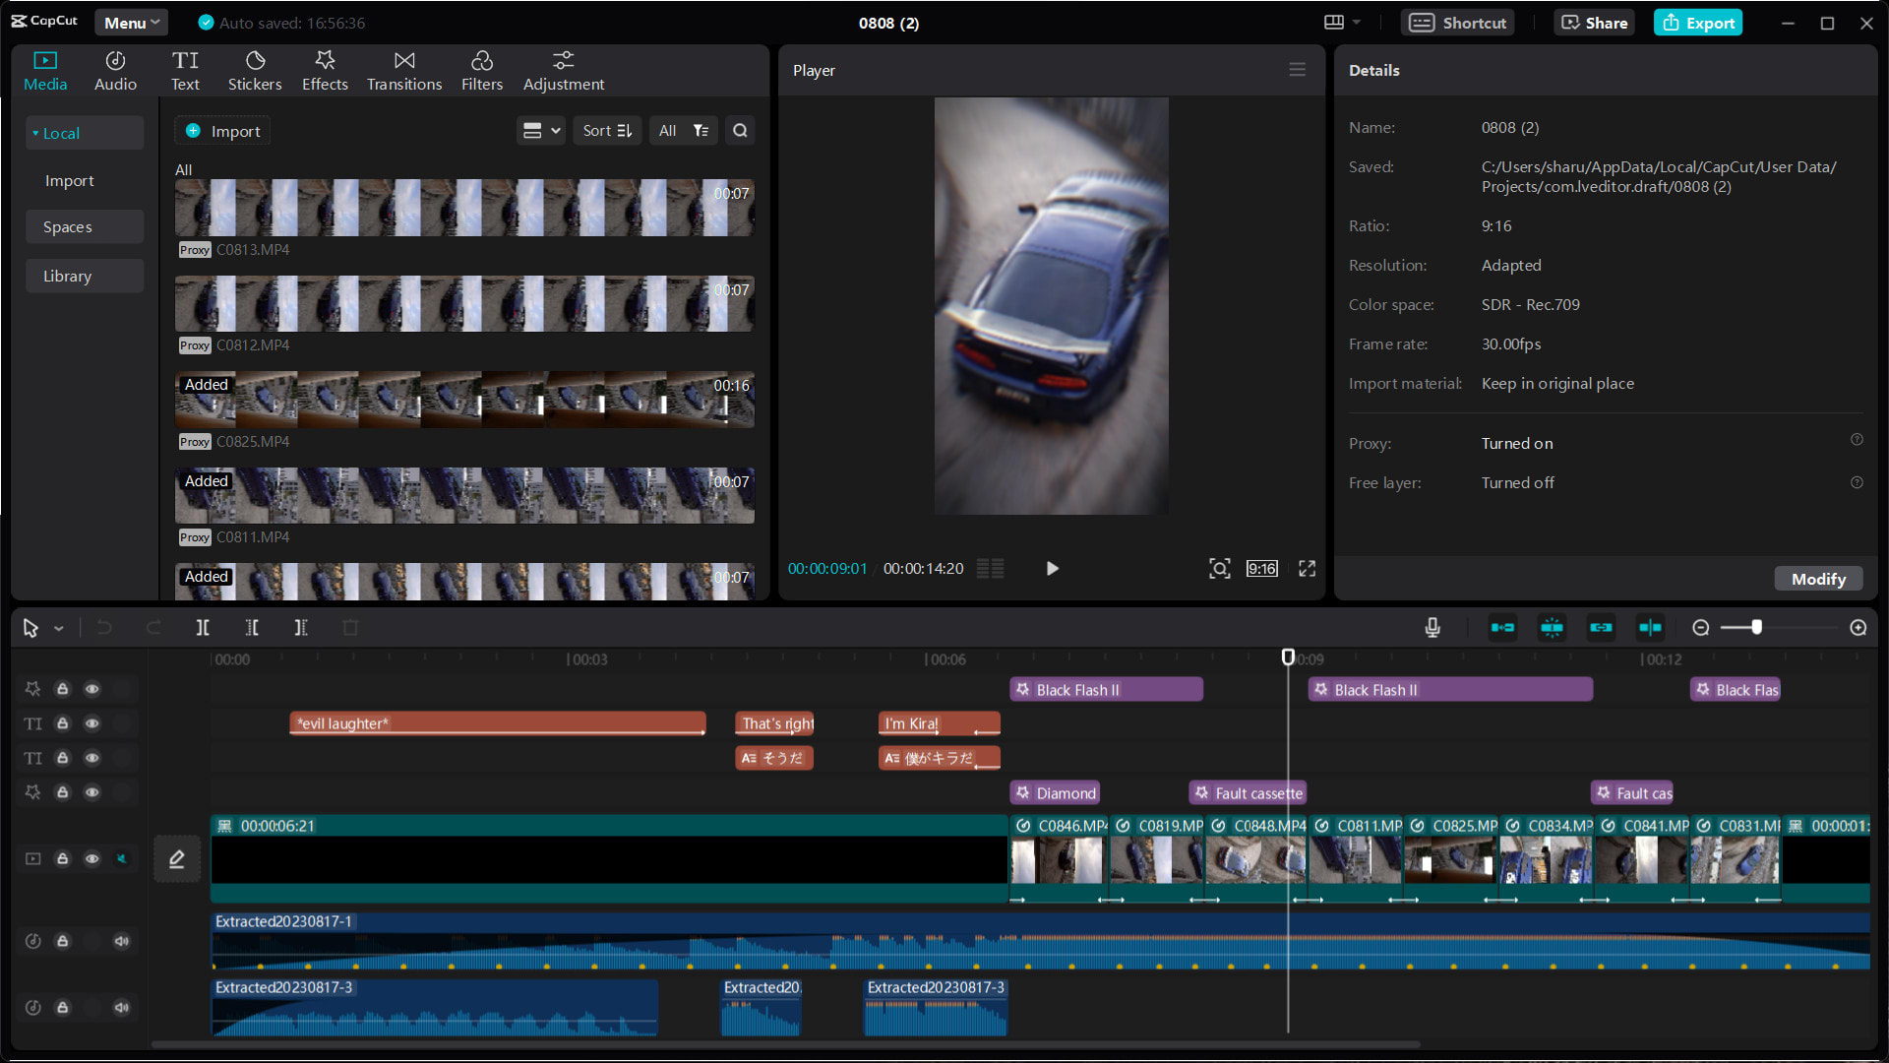
Task: Open the Filters tab
Action: 482,71
